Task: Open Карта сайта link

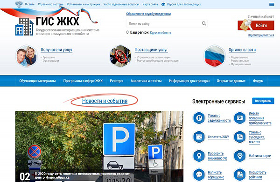Action: pos(150,4)
